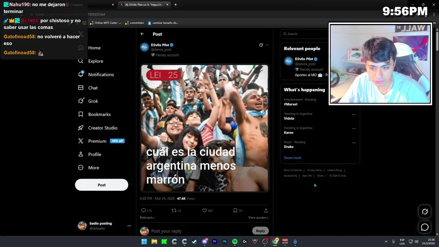The image size is (439, 247).
Task: Expand the footer More menu
Action: pyautogui.click(x=321, y=176)
